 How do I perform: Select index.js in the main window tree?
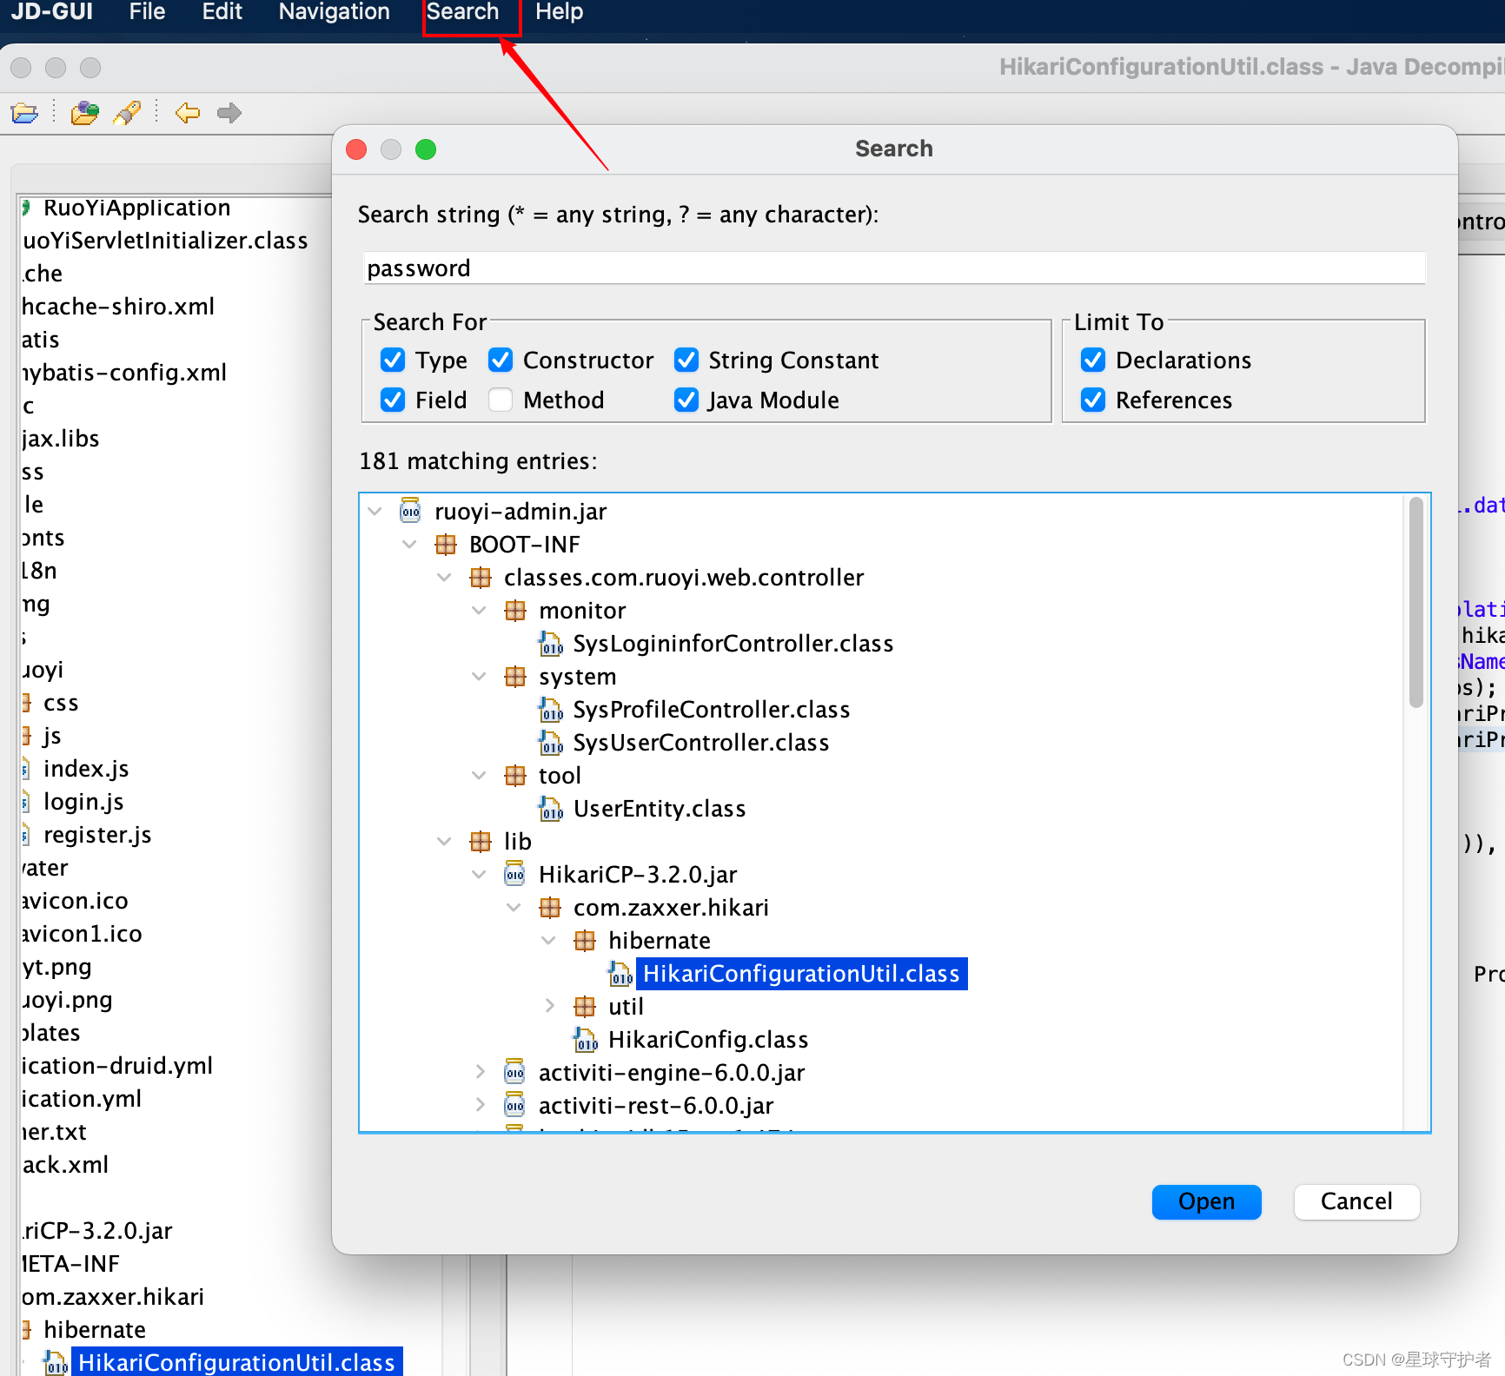(x=86, y=769)
